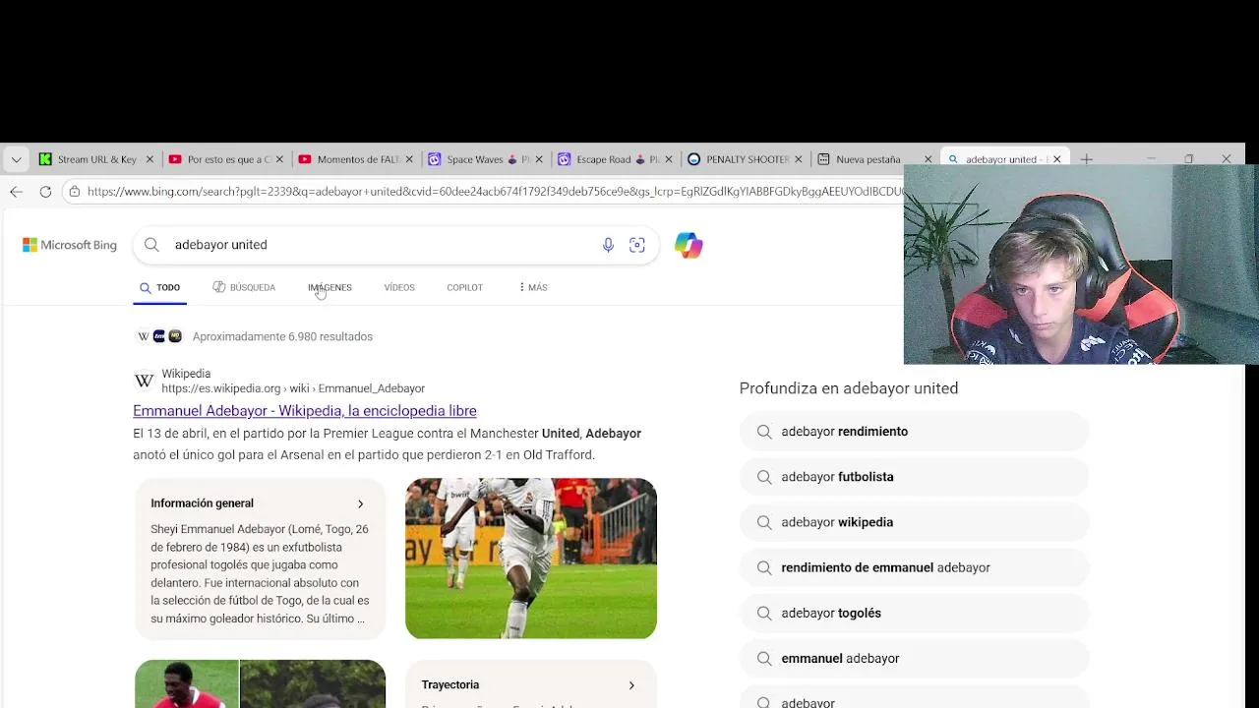This screenshot has width=1259, height=708.
Task: Reload the page with refresh icon
Action: 45,192
